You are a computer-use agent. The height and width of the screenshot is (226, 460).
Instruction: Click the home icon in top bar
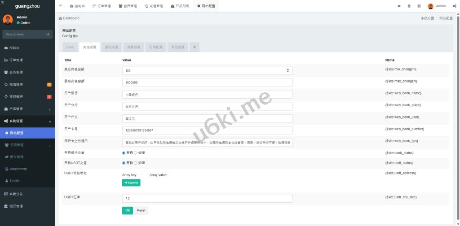click(399, 6)
